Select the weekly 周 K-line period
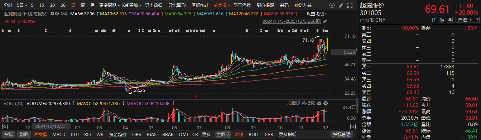The width and height of the screenshot is (481, 140). (x=83, y=5)
